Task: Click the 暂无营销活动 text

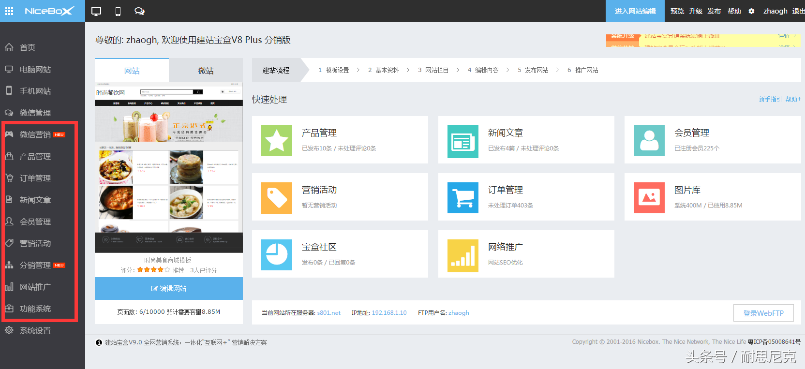Action: (x=319, y=206)
